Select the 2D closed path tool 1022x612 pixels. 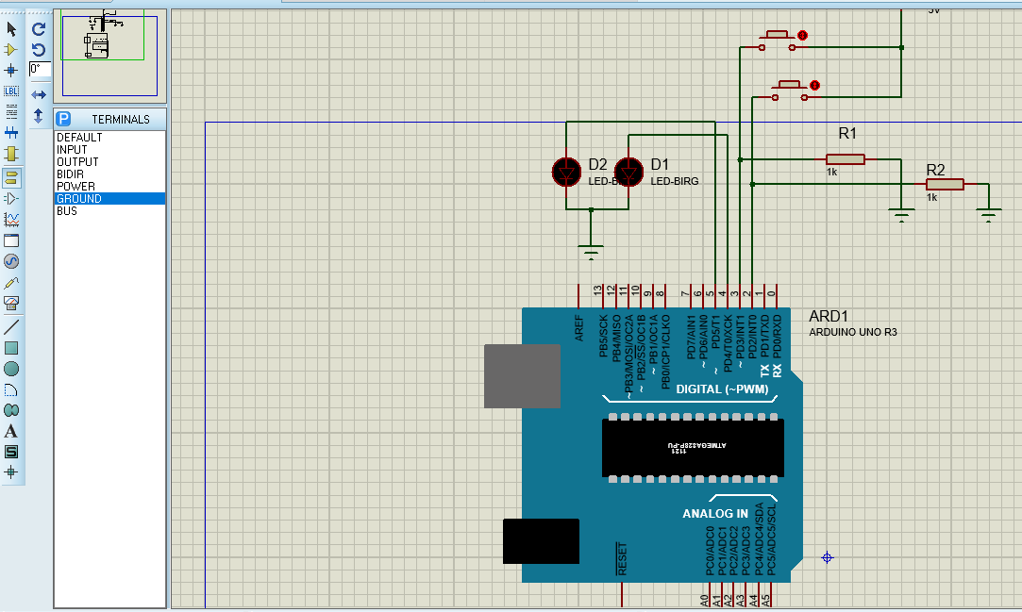(x=11, y=410)
